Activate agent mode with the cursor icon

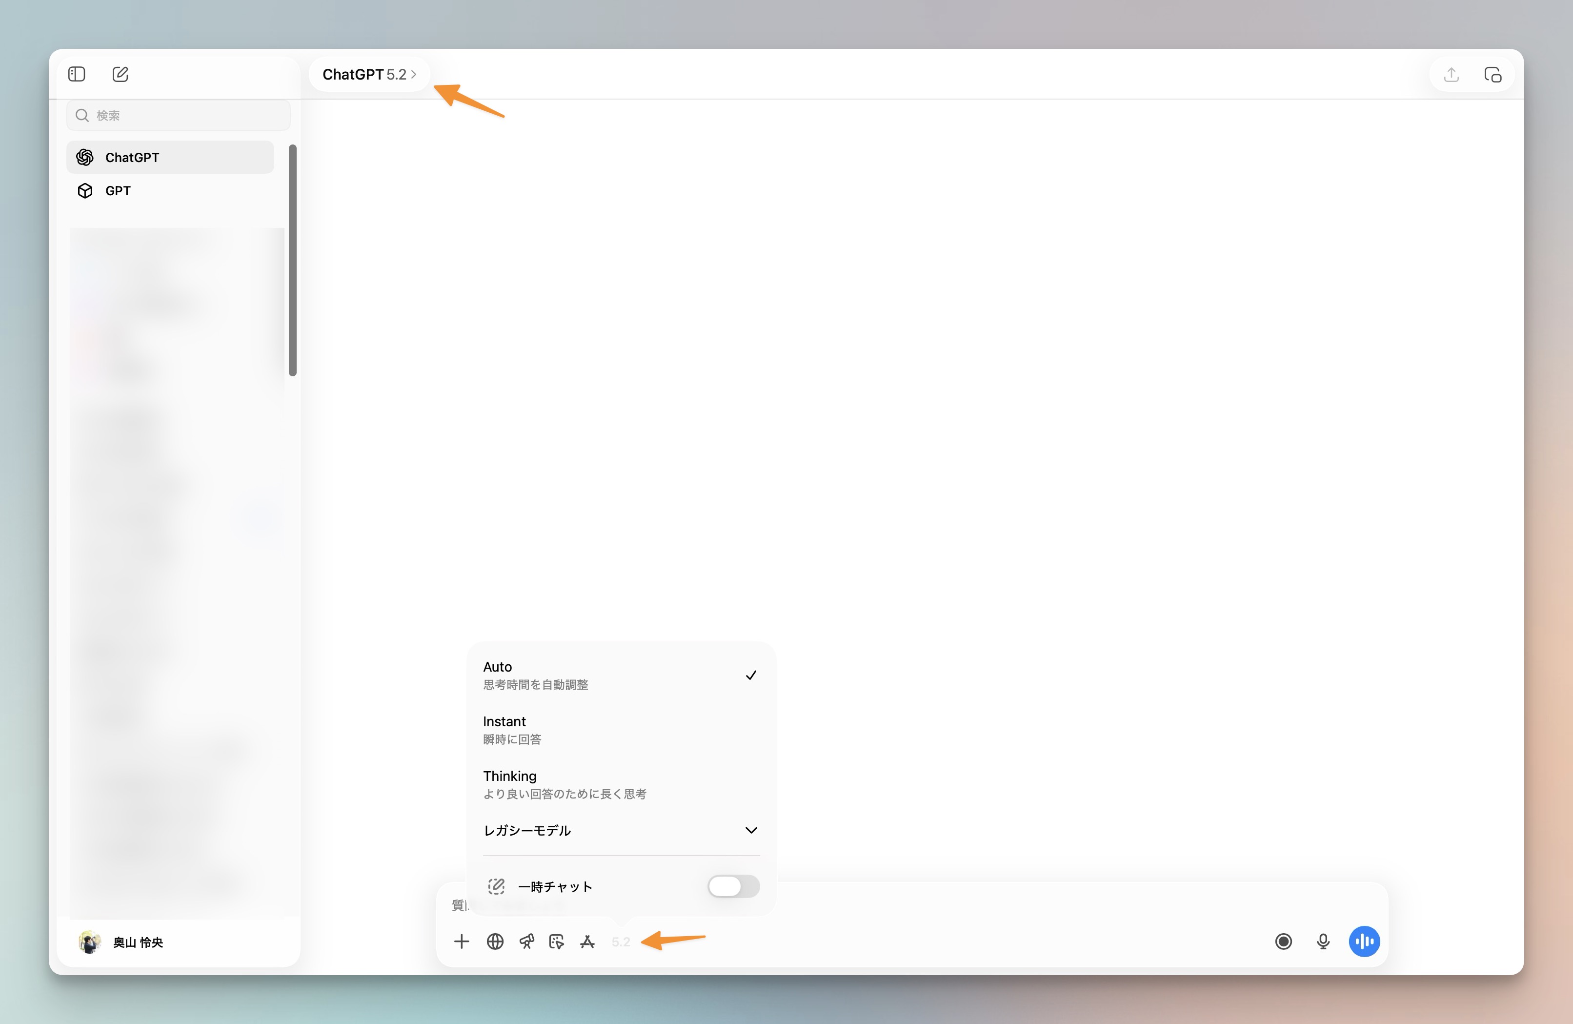[557, 941]
